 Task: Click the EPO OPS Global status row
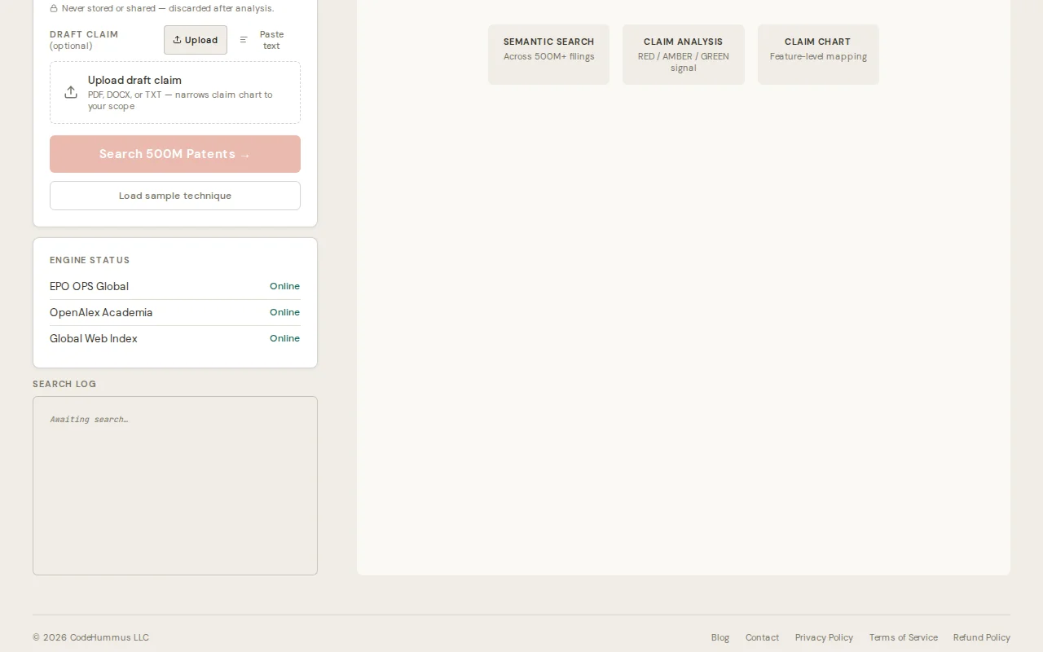click(175, 286)
